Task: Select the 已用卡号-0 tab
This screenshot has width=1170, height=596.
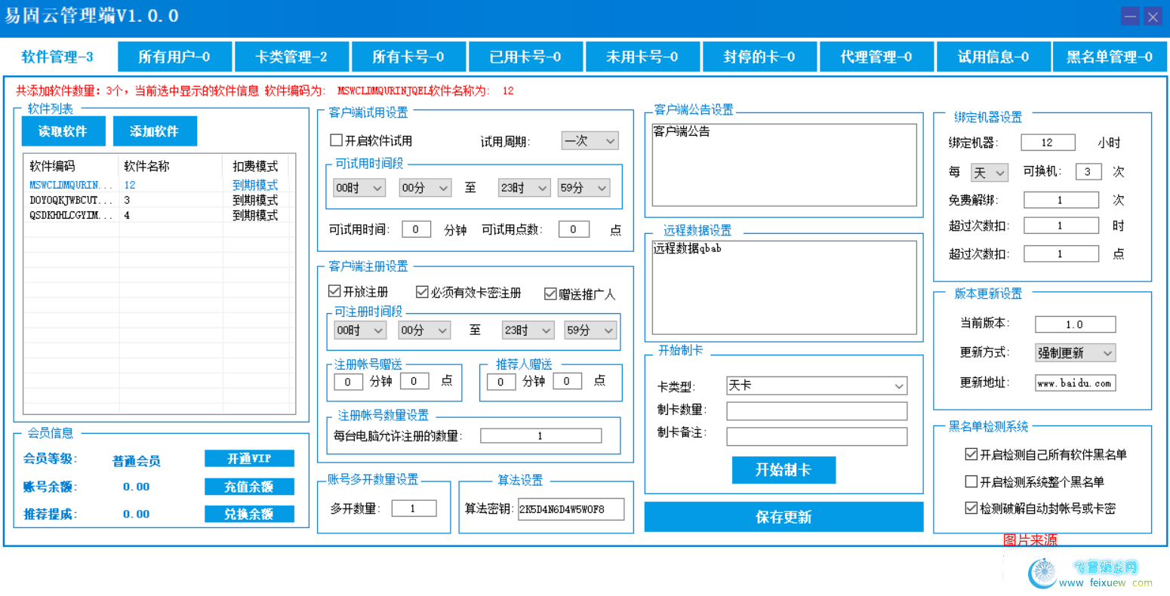Action: [x=525, y=57]
